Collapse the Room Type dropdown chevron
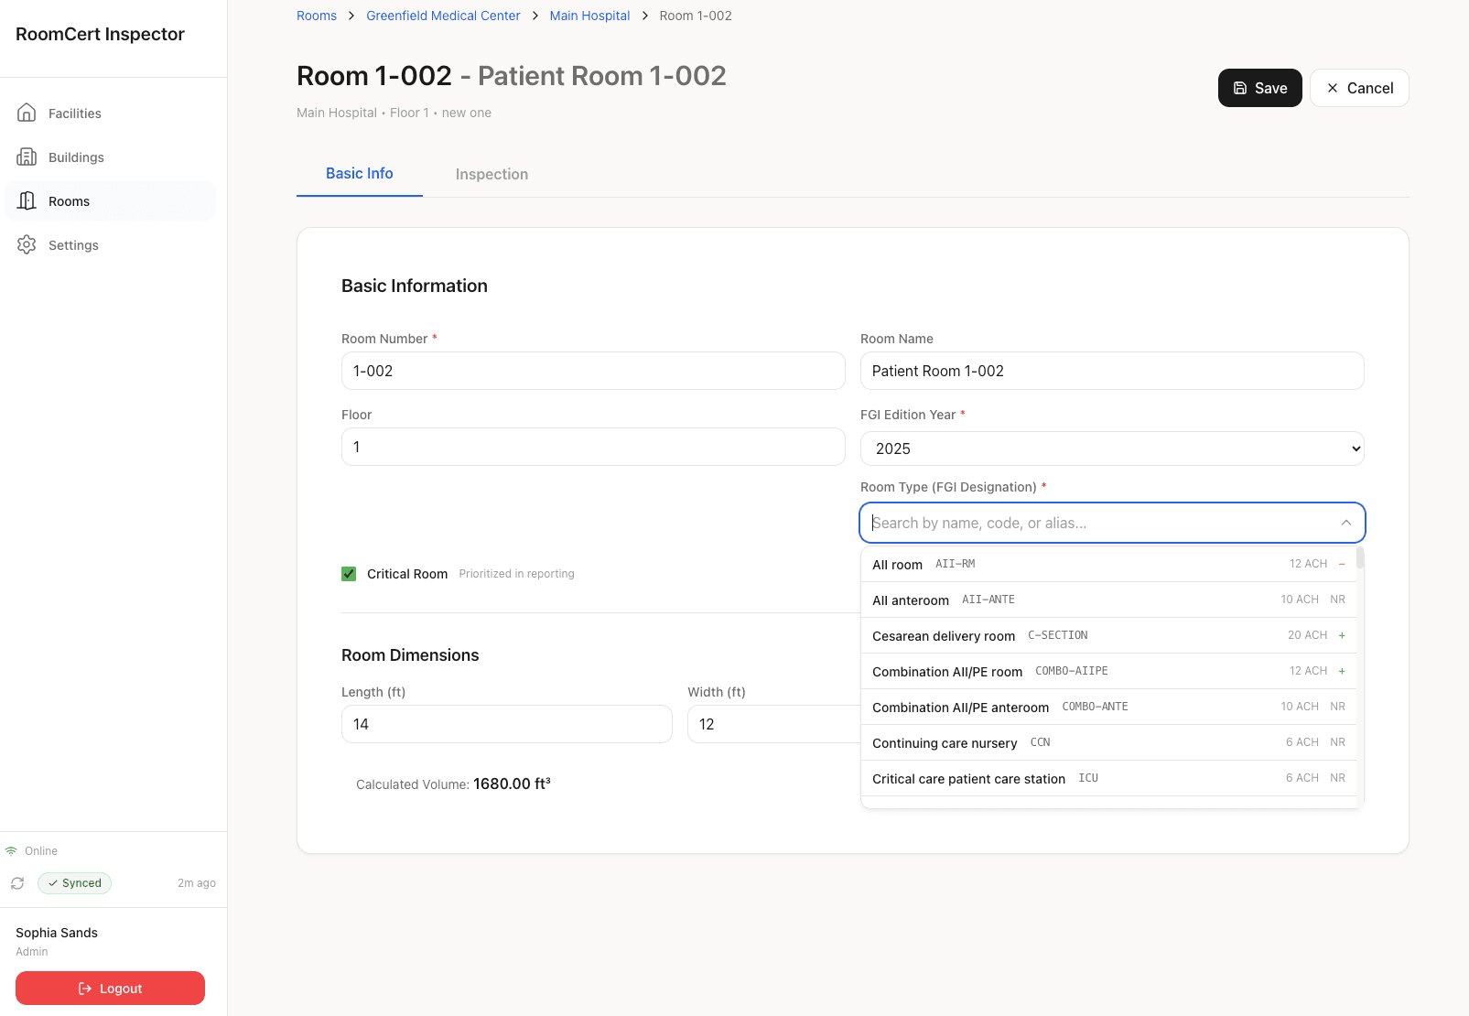 click(1346, 523)
